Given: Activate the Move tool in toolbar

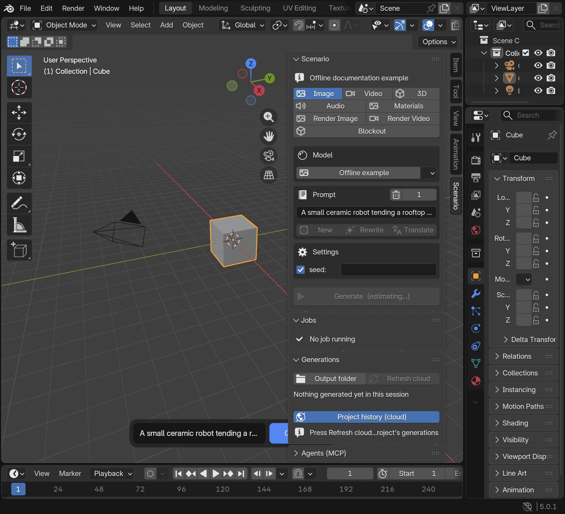Looking at the screenshot, I should coord(19,113).
